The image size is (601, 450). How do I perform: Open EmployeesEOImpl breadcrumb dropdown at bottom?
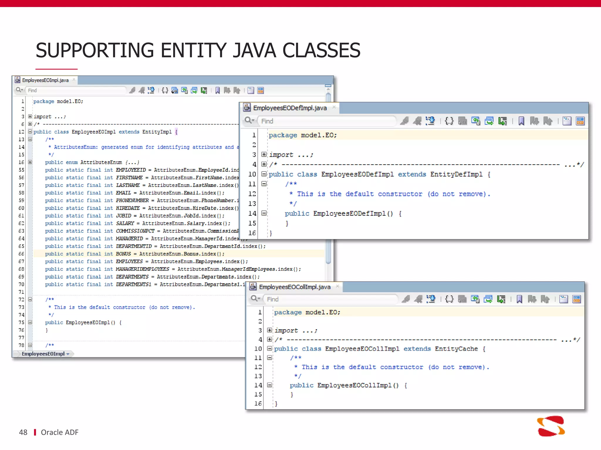pos(68,354)
